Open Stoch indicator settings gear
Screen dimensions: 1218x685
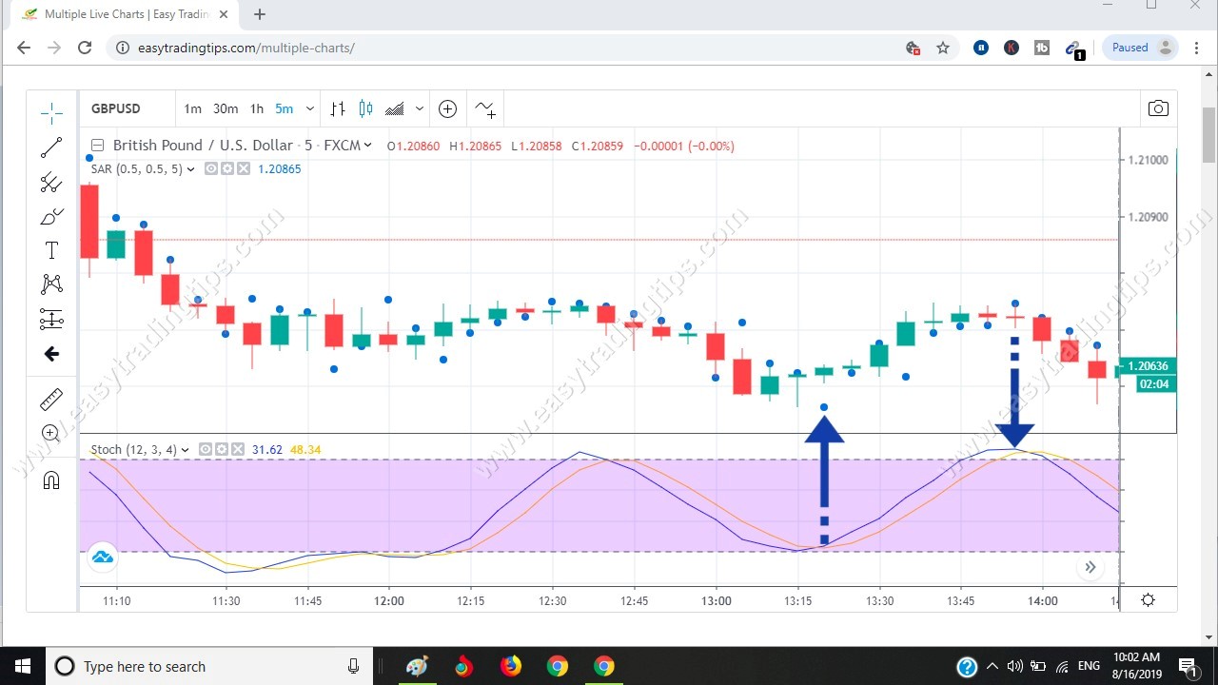[222, 449]
